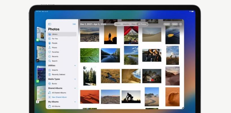Select the All Photos view tab
The height and width of the screenshot is (113, 231).
point(142,24)
